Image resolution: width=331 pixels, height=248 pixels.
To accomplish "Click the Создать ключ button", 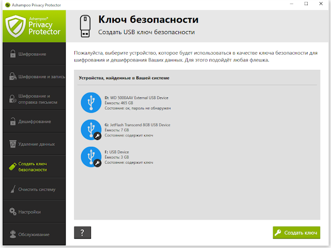I will pyautogui.click(x=296, y=233).
